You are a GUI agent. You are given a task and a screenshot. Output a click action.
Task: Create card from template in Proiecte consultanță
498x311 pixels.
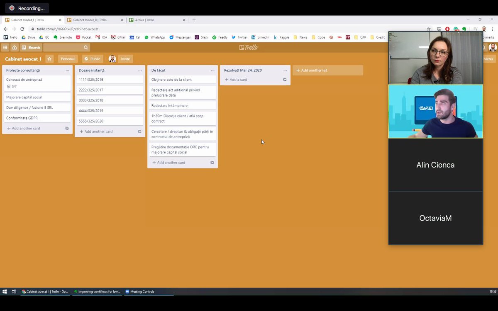(x=67, y=128)
